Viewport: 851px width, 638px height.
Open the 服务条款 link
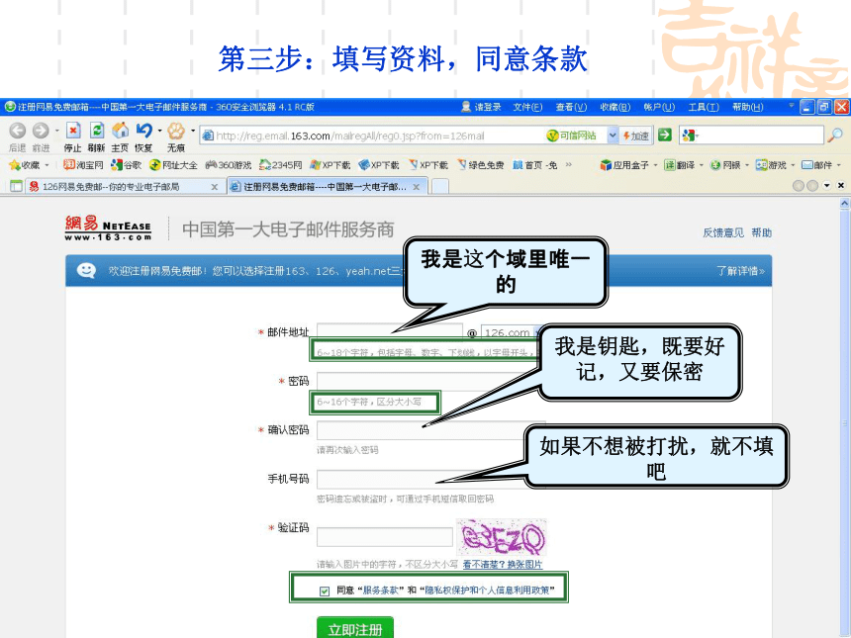coord(383,591)
